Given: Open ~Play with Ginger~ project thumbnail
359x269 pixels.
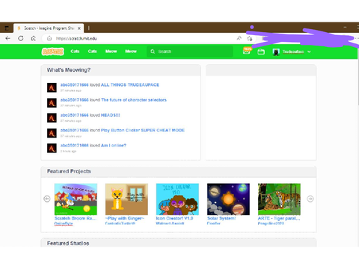Looking at the screenshot, I should coord(126,200).
